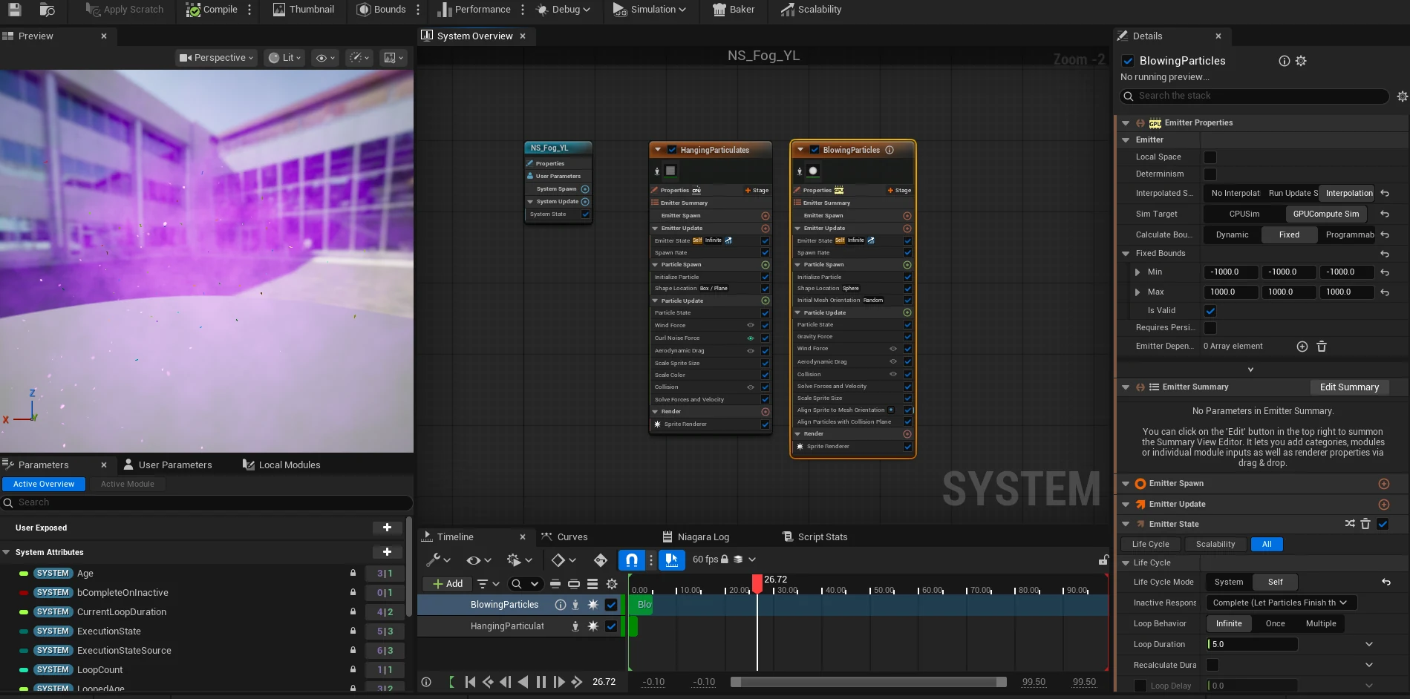Click Add button in timeline
Screen dimensions: 1410x699
[448, 584]
